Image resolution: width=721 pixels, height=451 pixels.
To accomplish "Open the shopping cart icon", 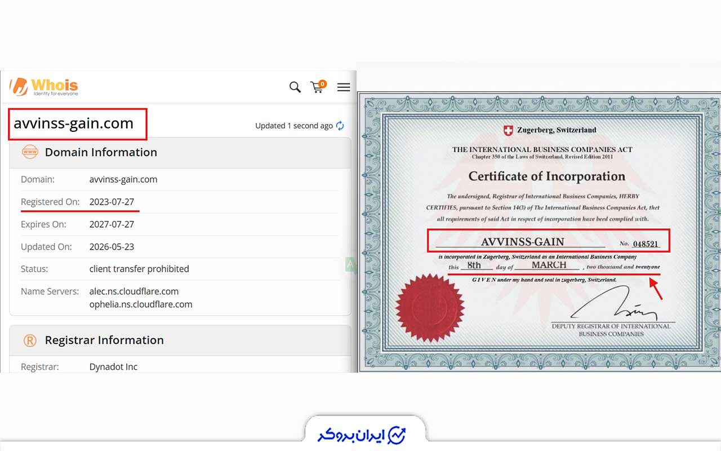I will pyautogui.click(x=318, y=86).
